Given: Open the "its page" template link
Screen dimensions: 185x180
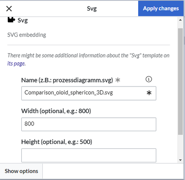Looking at the screenshot, I should (16, 64).
